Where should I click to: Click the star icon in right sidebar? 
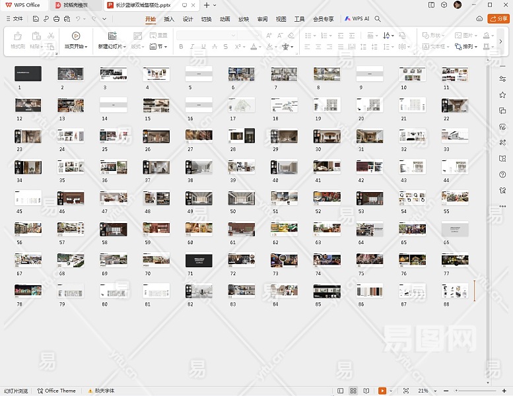[502, 95]
